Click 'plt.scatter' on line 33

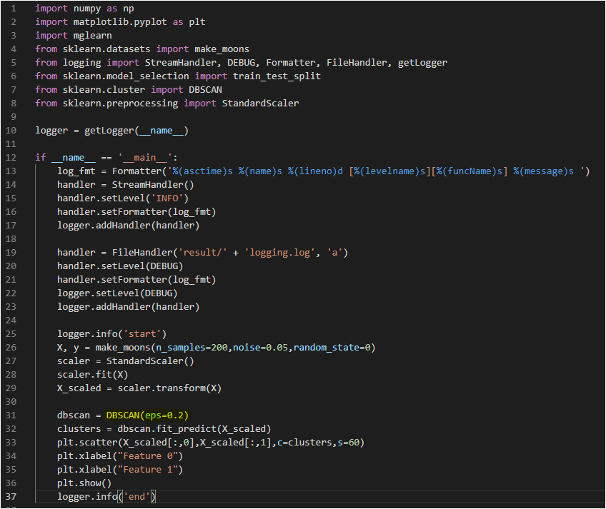(87, 443)
